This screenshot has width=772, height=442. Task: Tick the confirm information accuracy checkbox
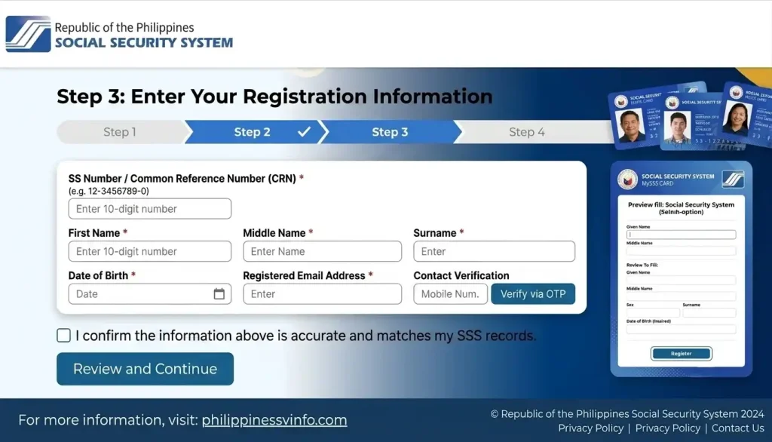(63, 336)
